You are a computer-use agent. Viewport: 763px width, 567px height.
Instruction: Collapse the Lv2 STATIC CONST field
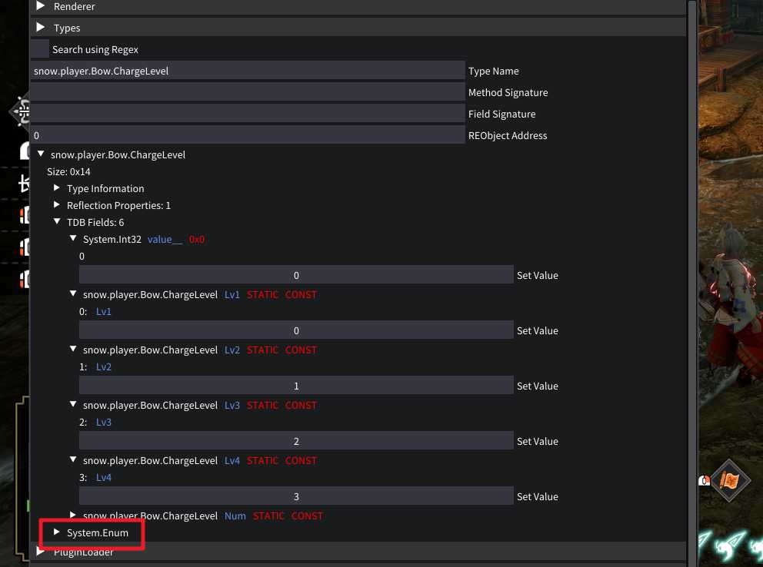[73, 350]
